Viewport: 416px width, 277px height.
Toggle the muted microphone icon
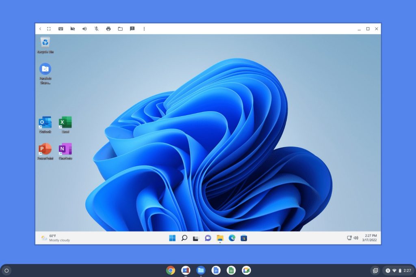click(97, 29)
